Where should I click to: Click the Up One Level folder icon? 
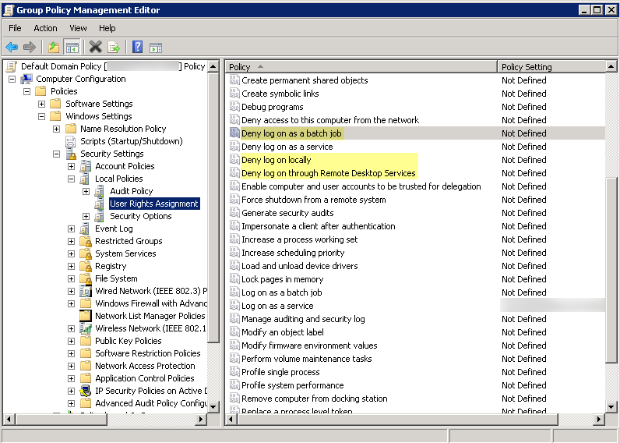click(x=53, y=48)
